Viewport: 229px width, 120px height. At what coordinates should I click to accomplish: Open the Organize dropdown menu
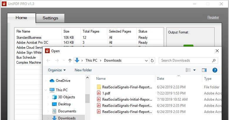click(x=57, y=70)
